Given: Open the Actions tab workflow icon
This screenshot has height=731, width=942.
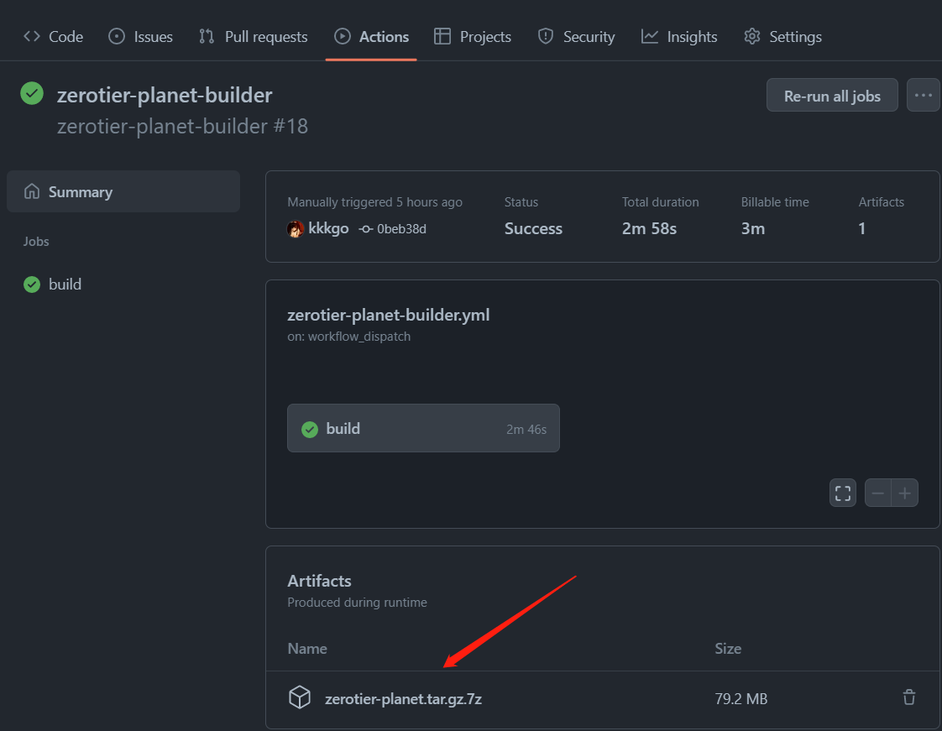Looking at the screenshot, I should point(342,36).
